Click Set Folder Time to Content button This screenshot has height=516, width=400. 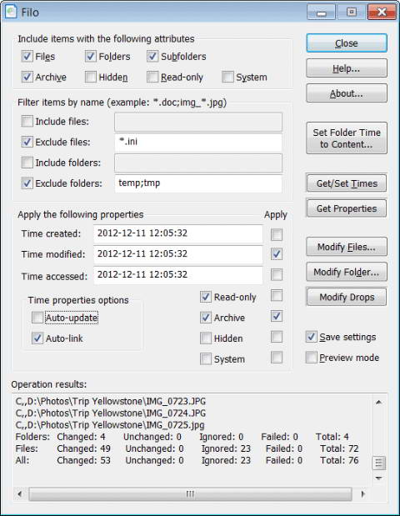pyautogui.click(x=347, y=138)
